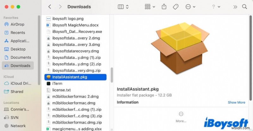Screen dimensions: 253x131
Task: Click the Share toolbar icon
Action: 164,7
